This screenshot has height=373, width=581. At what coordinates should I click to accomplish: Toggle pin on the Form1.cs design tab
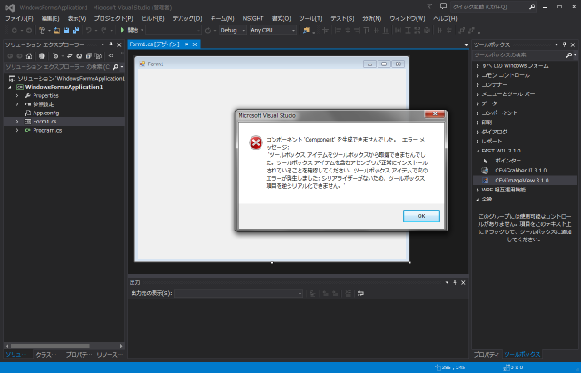click(x=186, y=44)
